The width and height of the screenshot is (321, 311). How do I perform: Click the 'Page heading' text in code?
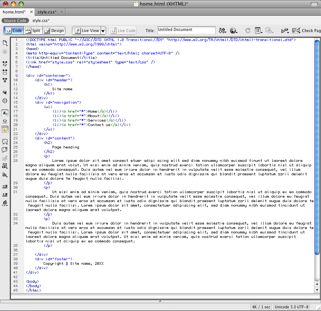point(66,147)
